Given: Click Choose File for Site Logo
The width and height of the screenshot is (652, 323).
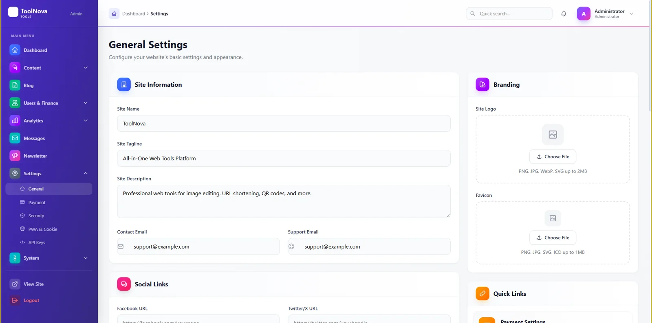Looking at the screenshot, I should (x=553, y=157).
